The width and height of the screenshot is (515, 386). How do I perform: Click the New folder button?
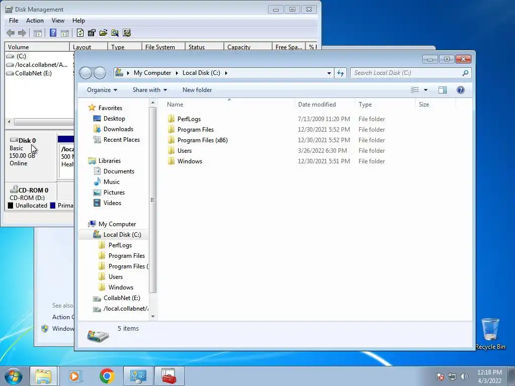pos(197,90)
